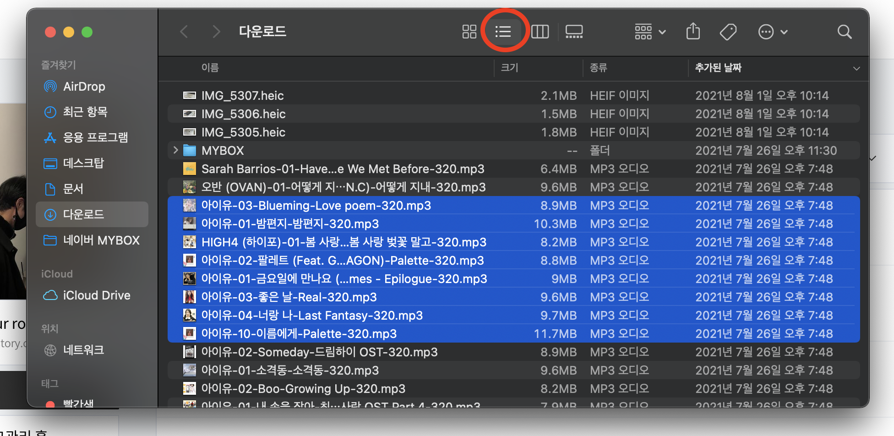Image resolution: width=894 pixels, height=436 pixels.
Task: Click album thumbnail of 아이유-03-좋은 날
Action: 189,297
